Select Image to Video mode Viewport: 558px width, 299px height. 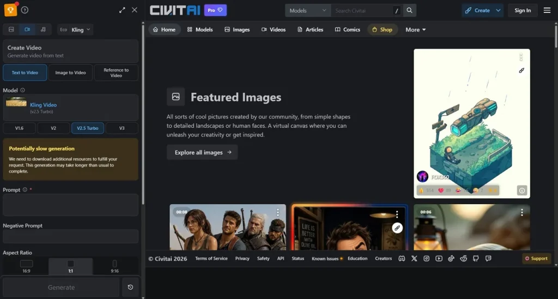click(70, 73)
